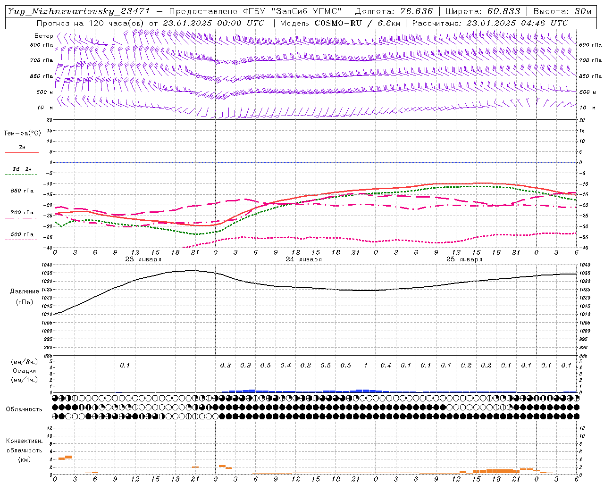
Task: Click "Прогноз на 120 часа(ов)" forecast text
Action: coord(91,23)
